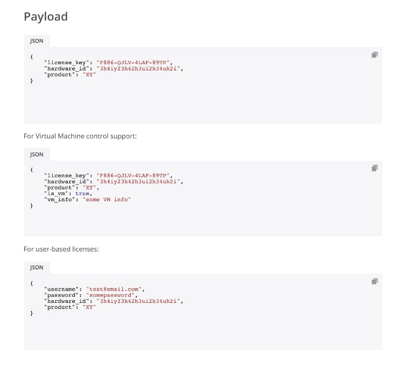Screen dimensions: 410x365
Task: Copy the user-based license JSON block
Action: [375, 281]
